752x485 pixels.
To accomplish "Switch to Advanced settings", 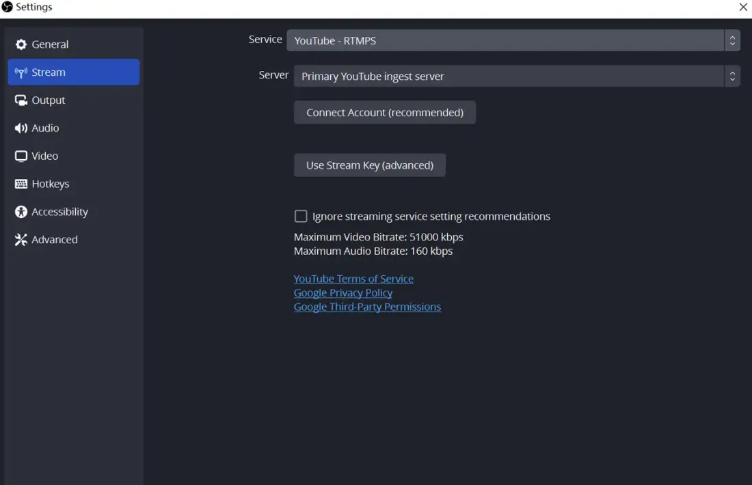I will point(73,240).
